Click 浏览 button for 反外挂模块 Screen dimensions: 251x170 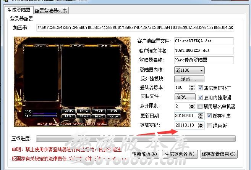(189, 79)
